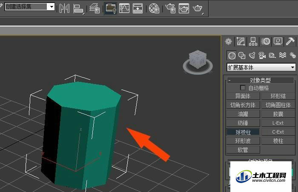Viewport: 298px width, 192px height.
Task: Select the Shapes category icon
Action: tap(242, 55)
